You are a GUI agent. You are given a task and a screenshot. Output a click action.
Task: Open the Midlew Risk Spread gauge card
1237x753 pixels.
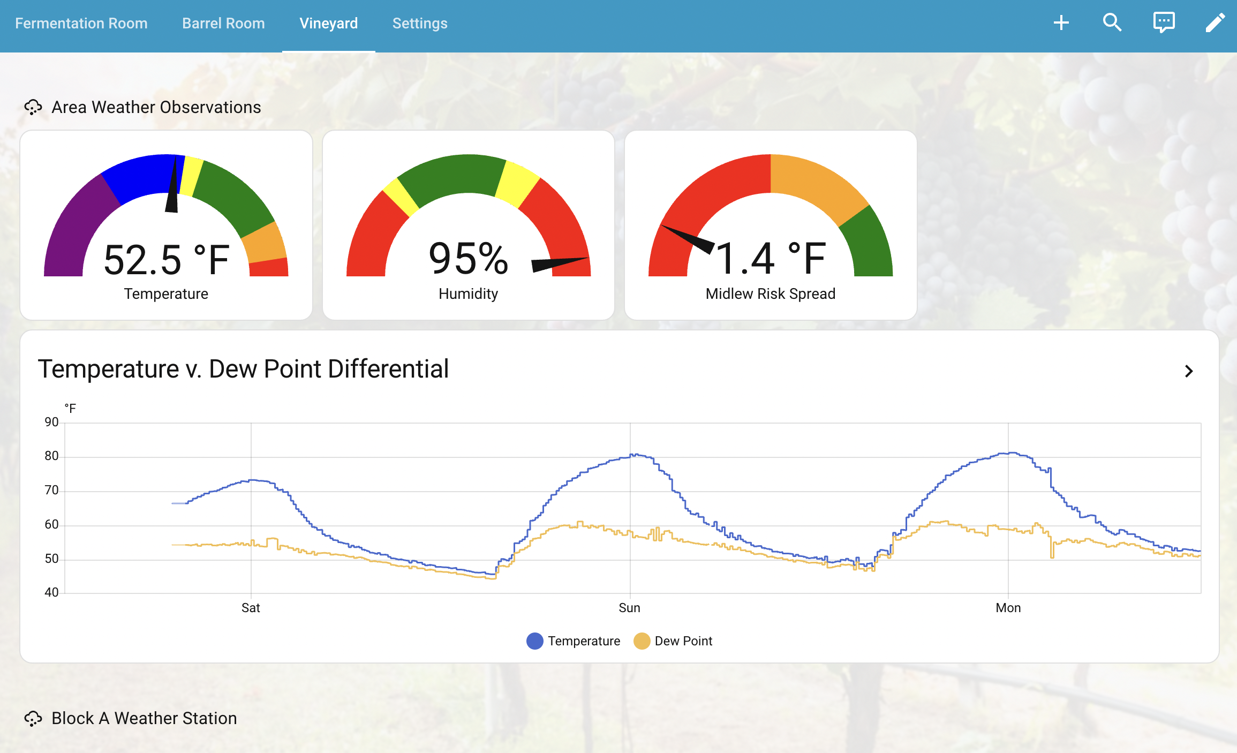click(x=770, y=225)
